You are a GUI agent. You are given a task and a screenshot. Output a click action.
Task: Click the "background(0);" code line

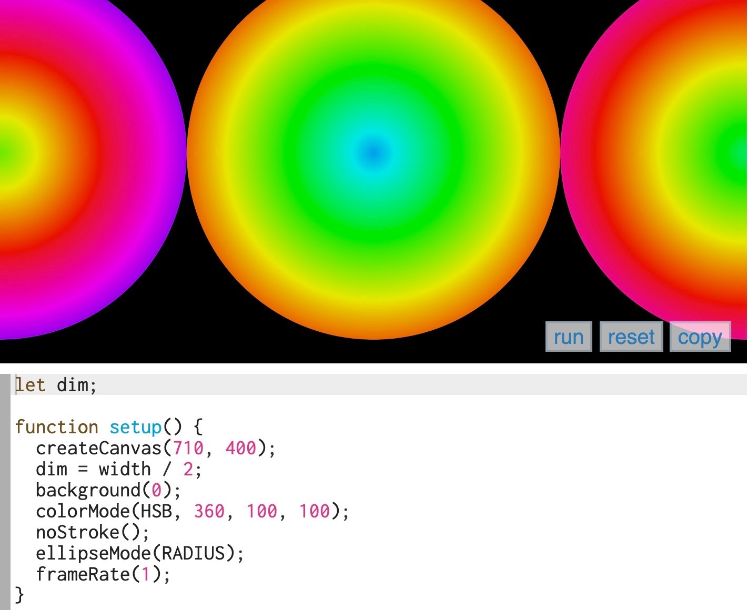tap(108, 490)
